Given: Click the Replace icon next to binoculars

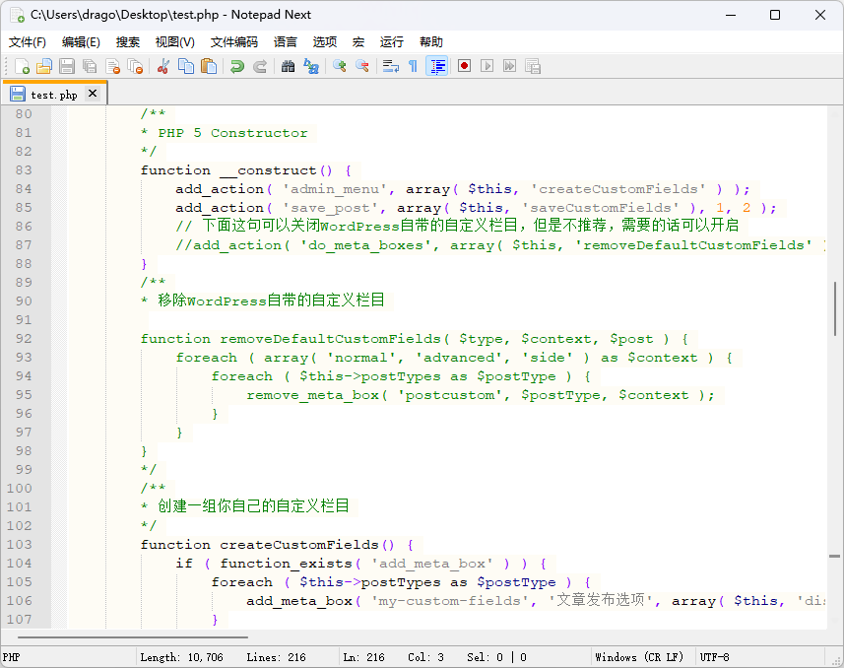Looking at the screenshot, I should tap(311, 66).
